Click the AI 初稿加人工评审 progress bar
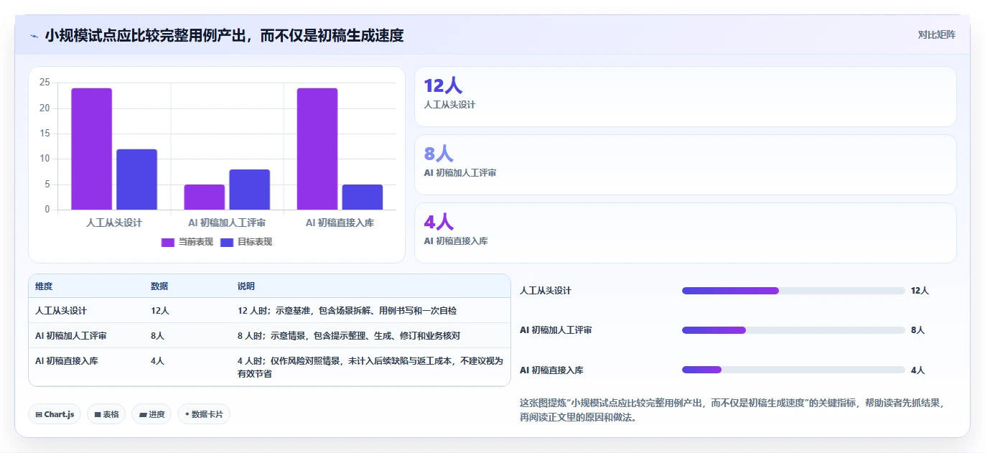The width and height of the screenshot is (985, 453). (x=793, y=330)
